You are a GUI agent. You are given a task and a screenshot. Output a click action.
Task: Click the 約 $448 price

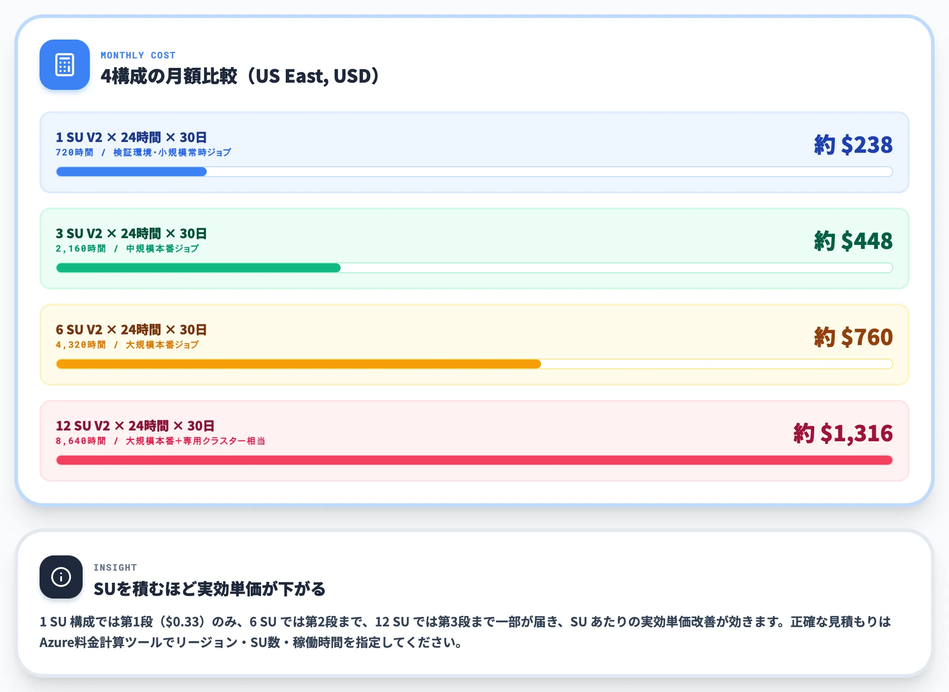coord(853,241)
